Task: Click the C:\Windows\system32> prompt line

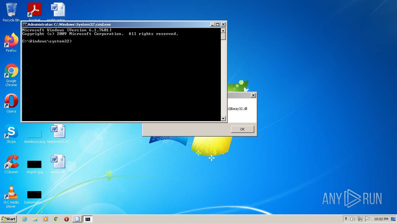Action: tap(47, 41)
